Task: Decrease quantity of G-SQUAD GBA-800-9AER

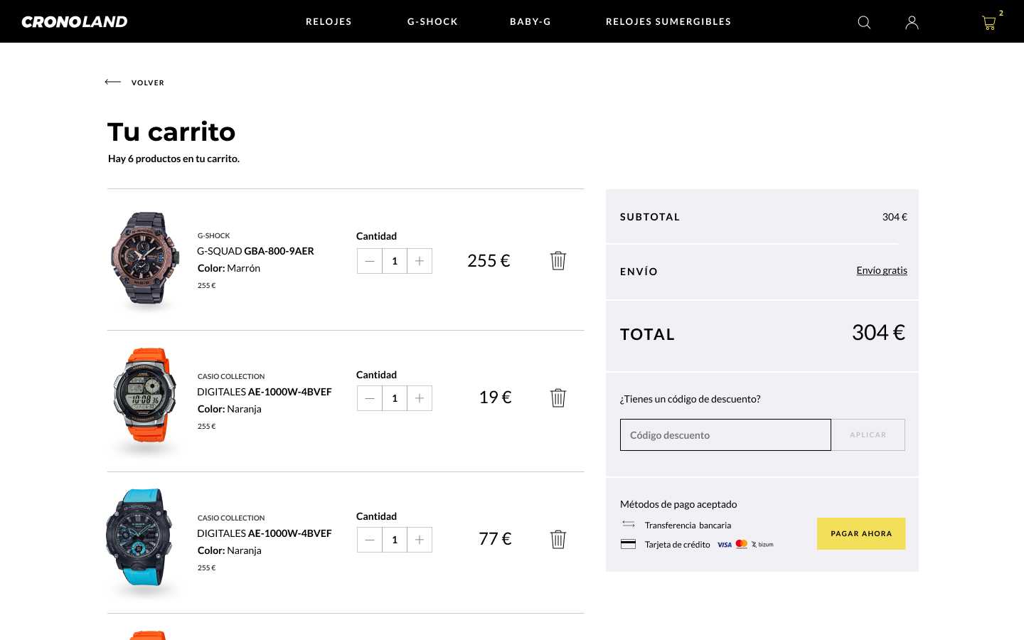Action: point(370,261)
